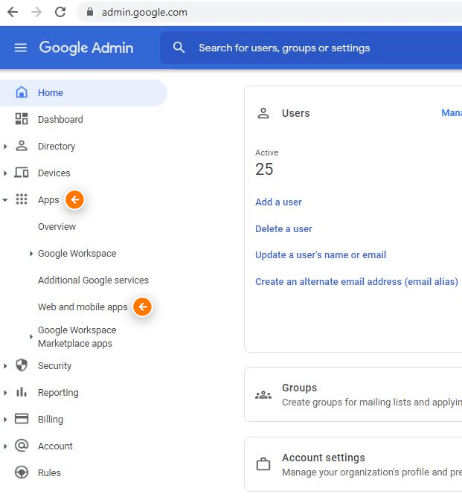Expand the Directory section arrow
The width and height of the screenshot is (462, 497).
[x=5, y=146]
